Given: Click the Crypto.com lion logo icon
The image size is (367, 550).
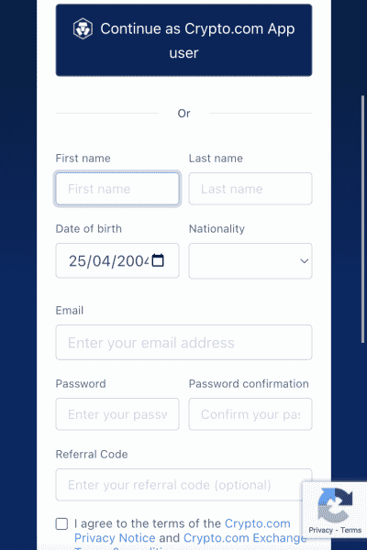Looking at the screenshot, I should (x=83, y=28).
